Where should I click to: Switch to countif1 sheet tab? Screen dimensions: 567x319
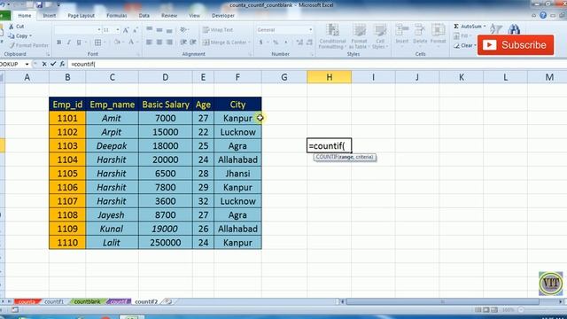(x=54, y=301)
